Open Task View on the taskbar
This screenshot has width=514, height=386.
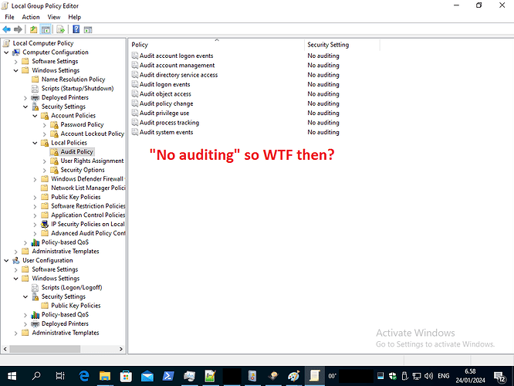60,376
